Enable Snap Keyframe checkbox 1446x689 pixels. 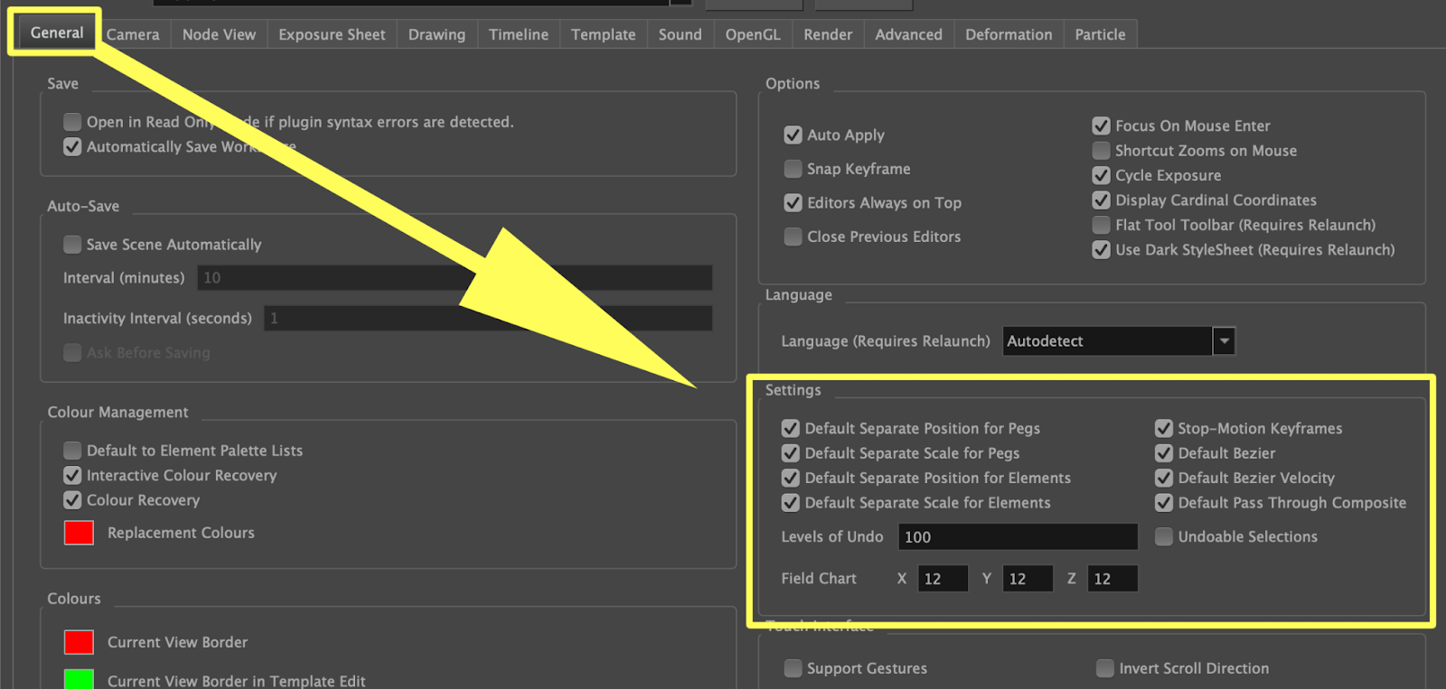793,169
